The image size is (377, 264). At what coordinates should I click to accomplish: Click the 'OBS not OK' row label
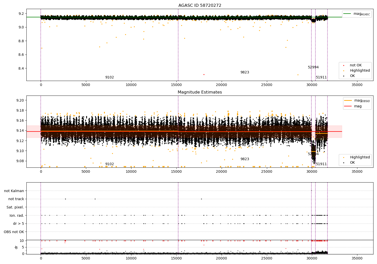tap(14, 232)
